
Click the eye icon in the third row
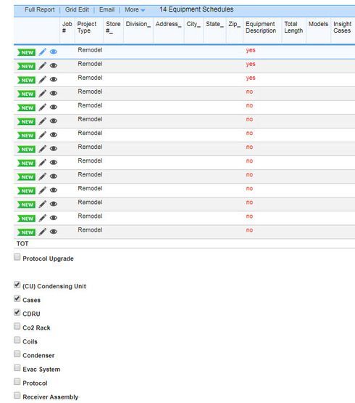(54, 80)
